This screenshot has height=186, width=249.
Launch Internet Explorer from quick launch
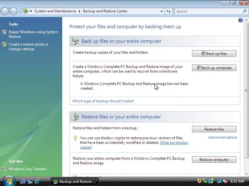coord(37,181)
